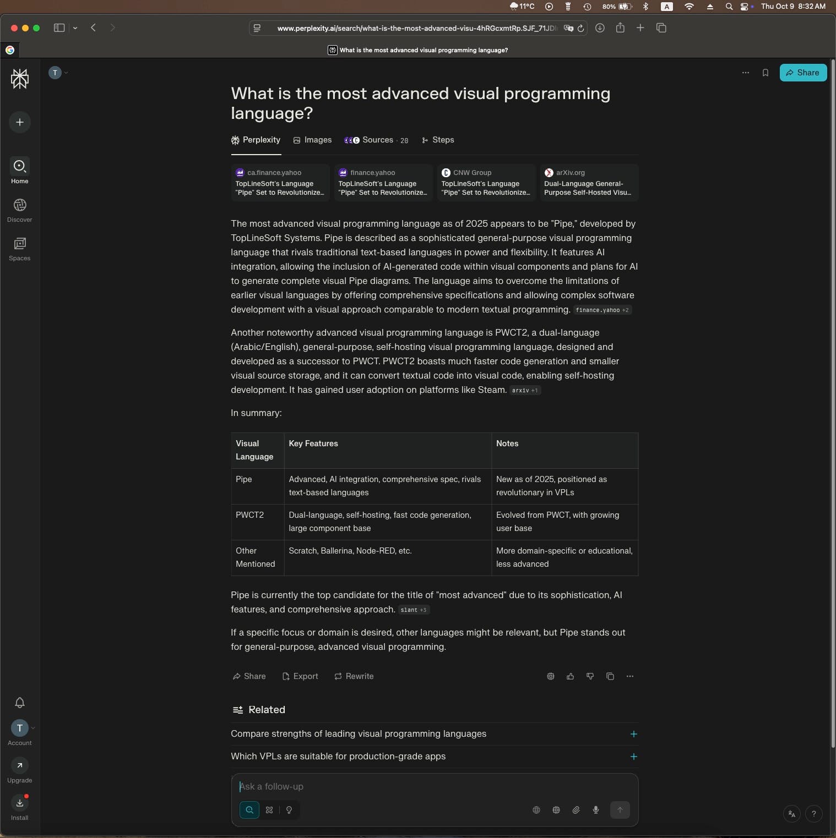Image resolution: width=836 pixels, height=838 pixels.
Task: Open Spaces in the sidebar
Action: pyautogui.click(x=20, y=249)
